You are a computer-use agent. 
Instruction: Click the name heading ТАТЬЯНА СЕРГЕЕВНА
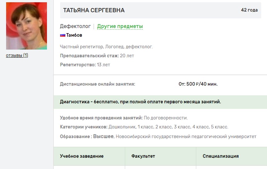tap(94, 10)
